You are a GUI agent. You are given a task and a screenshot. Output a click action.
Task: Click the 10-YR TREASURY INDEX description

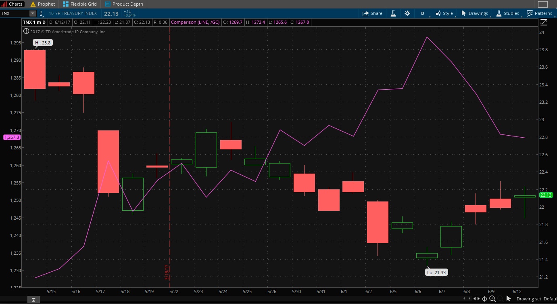coord(73,13)
